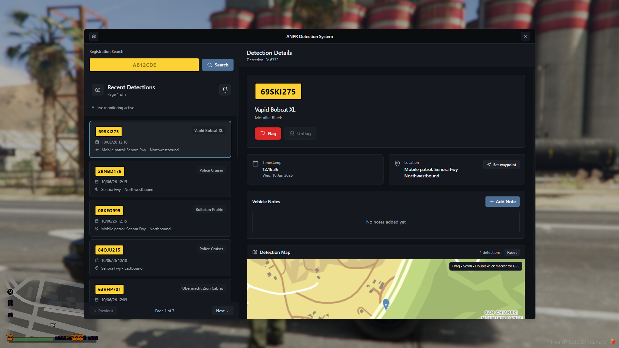
Task: Click the 1 detections count label
Action: [490, 253]
